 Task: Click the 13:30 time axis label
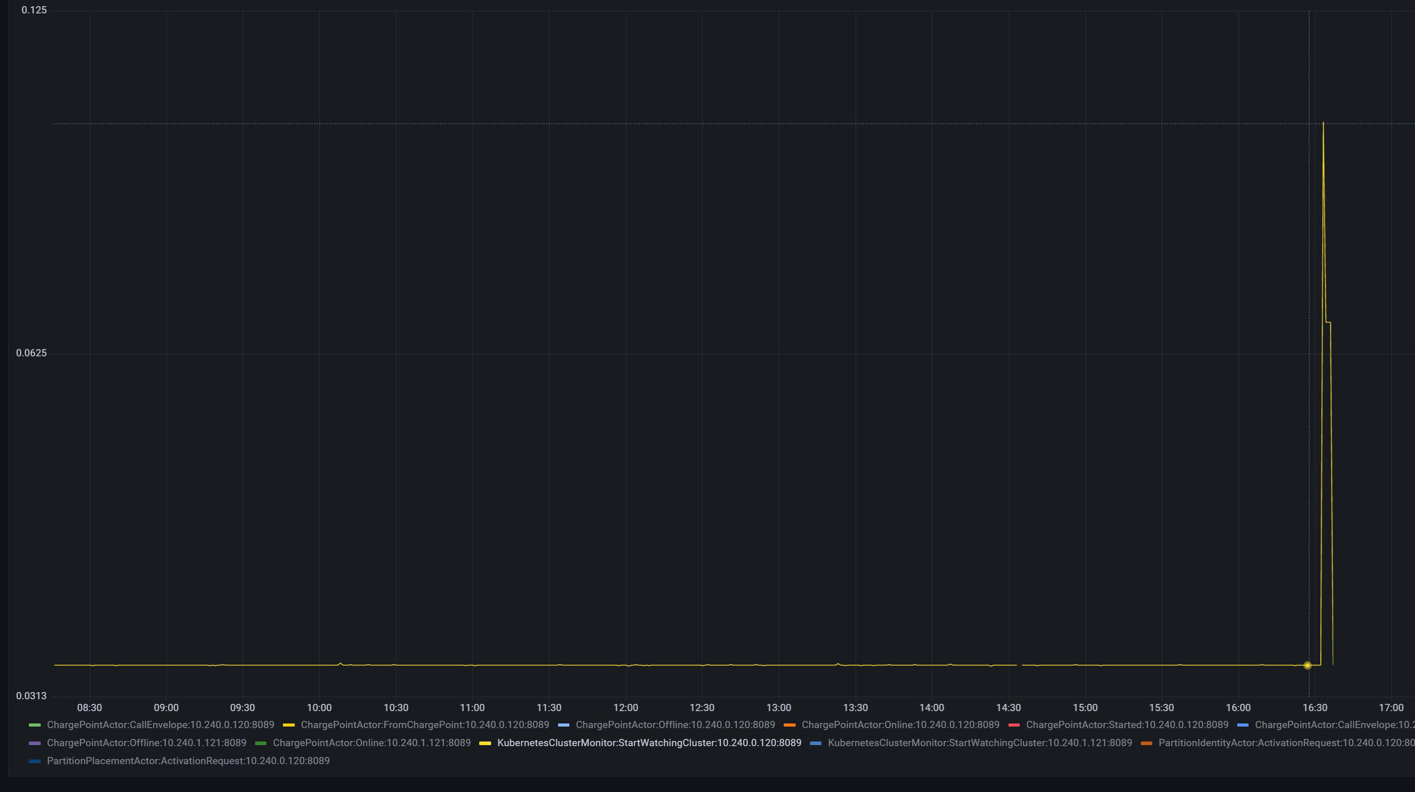(x=855, y=707)
